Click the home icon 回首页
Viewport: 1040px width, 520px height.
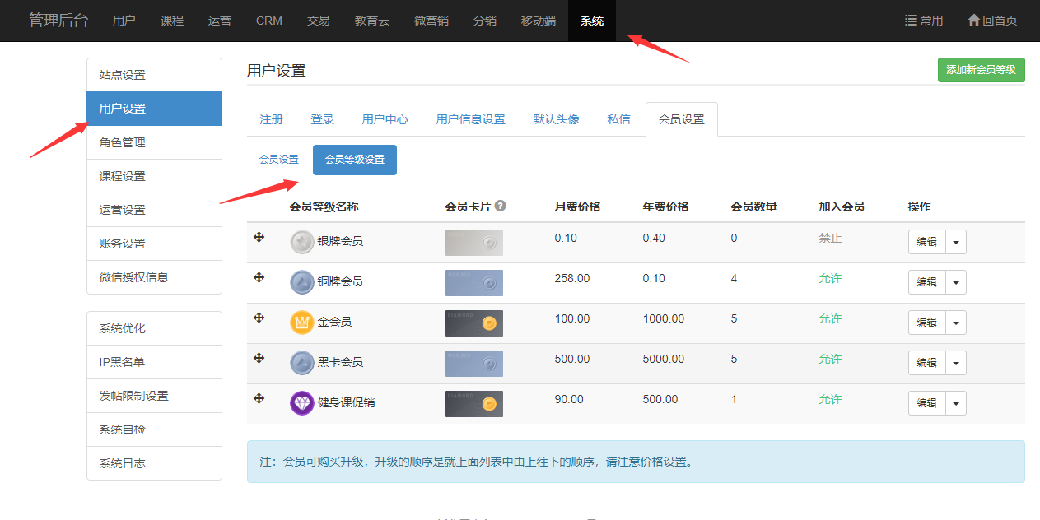974,21
